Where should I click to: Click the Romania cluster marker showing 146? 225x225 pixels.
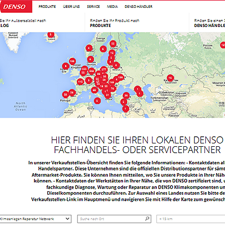point(112,82)
